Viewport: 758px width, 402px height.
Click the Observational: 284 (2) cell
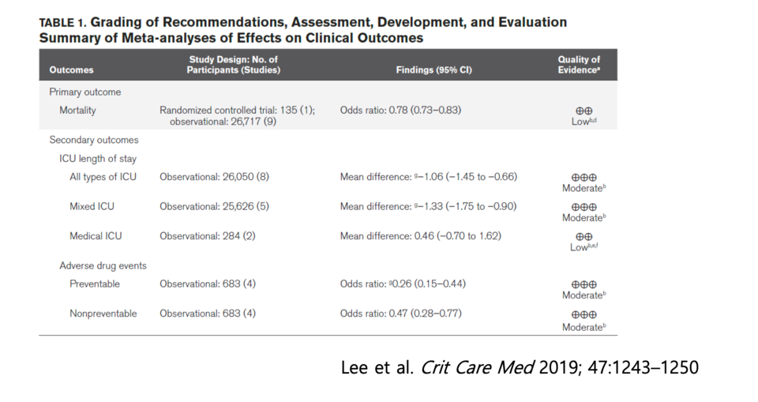pos(205,235)
